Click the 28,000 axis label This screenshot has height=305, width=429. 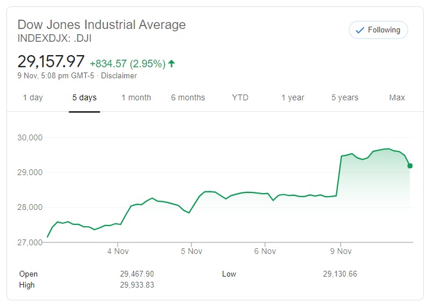pyautogui.click(x=30, y=207)
